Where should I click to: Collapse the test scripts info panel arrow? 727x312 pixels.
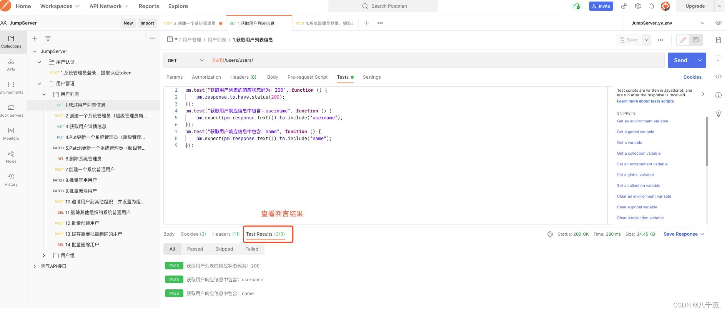click(703, 94)
